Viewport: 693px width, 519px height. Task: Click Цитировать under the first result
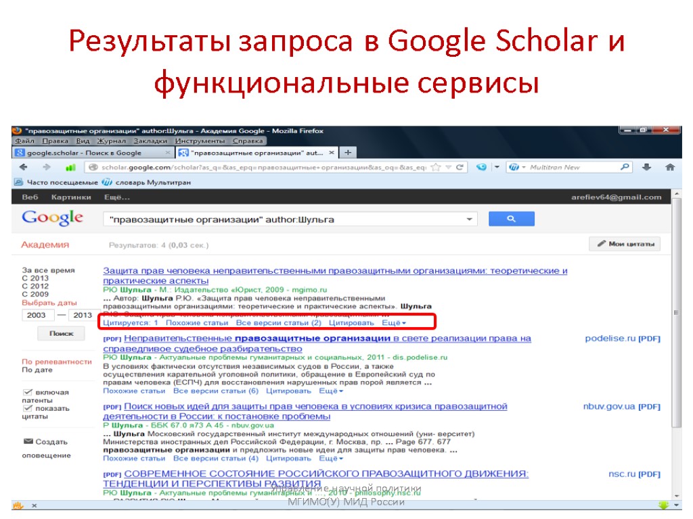351,322
